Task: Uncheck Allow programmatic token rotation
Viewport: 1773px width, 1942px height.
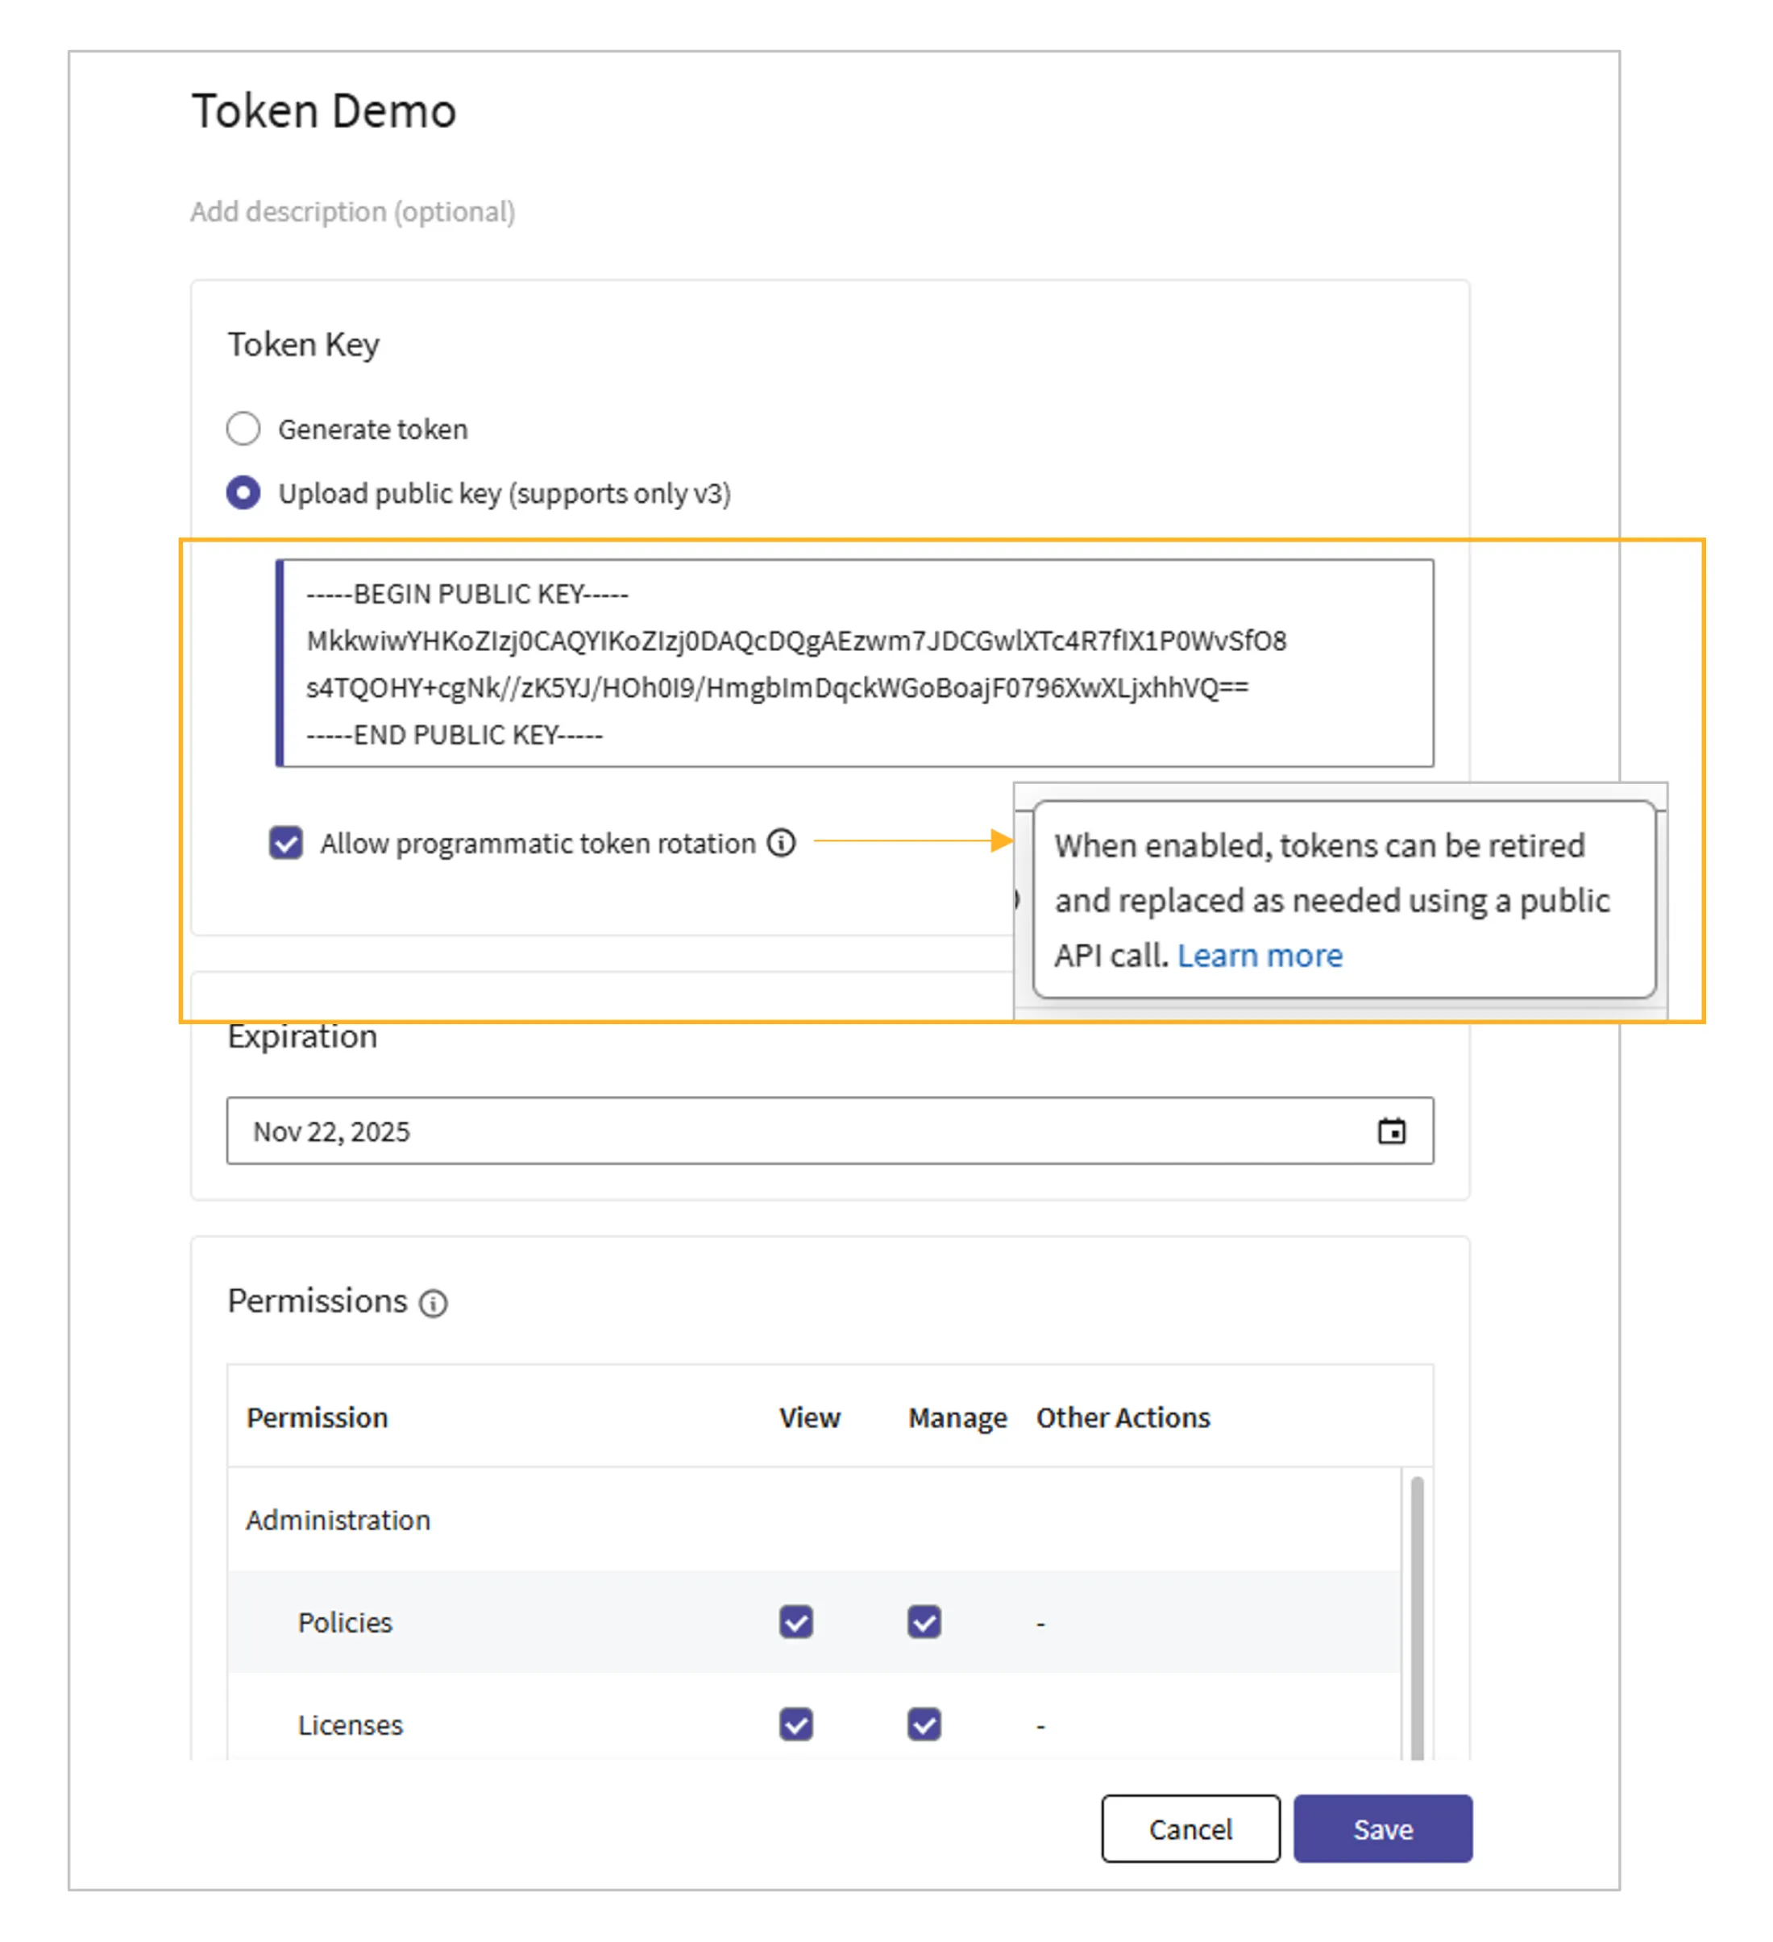Action: pos(286,843)
